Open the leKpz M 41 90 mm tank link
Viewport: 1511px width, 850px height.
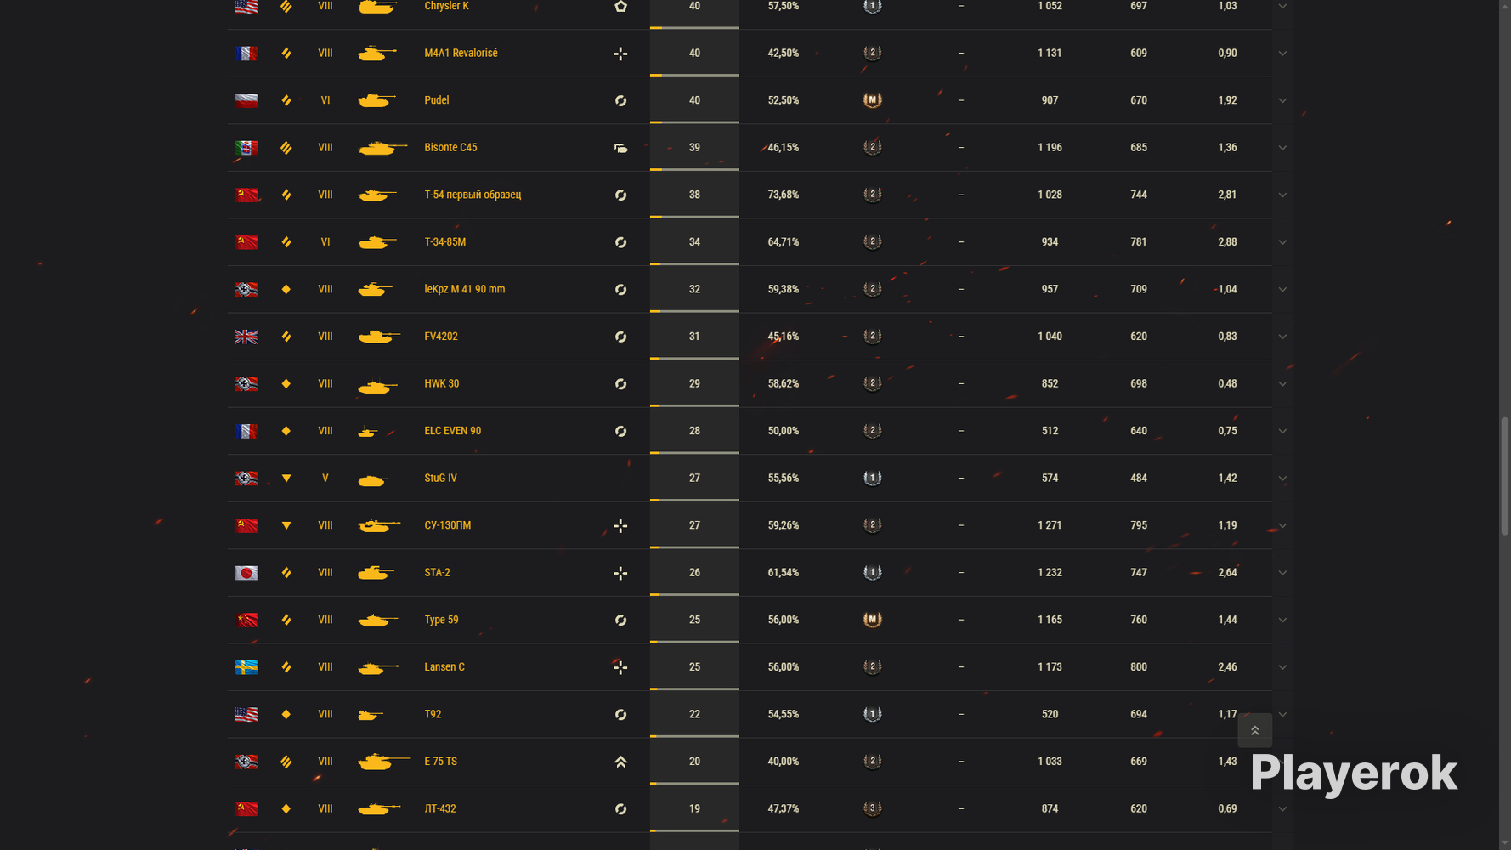[464, 289]
